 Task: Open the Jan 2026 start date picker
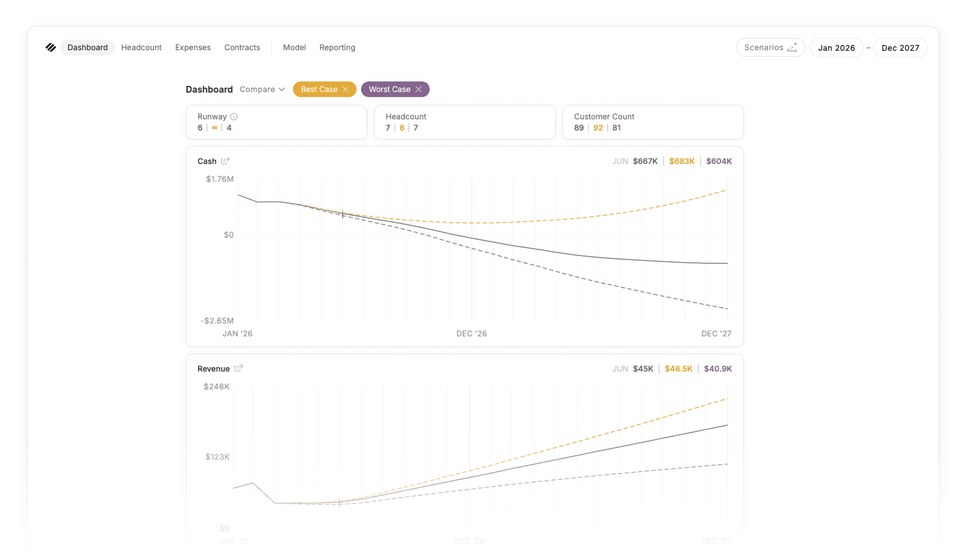click(837, 48)
